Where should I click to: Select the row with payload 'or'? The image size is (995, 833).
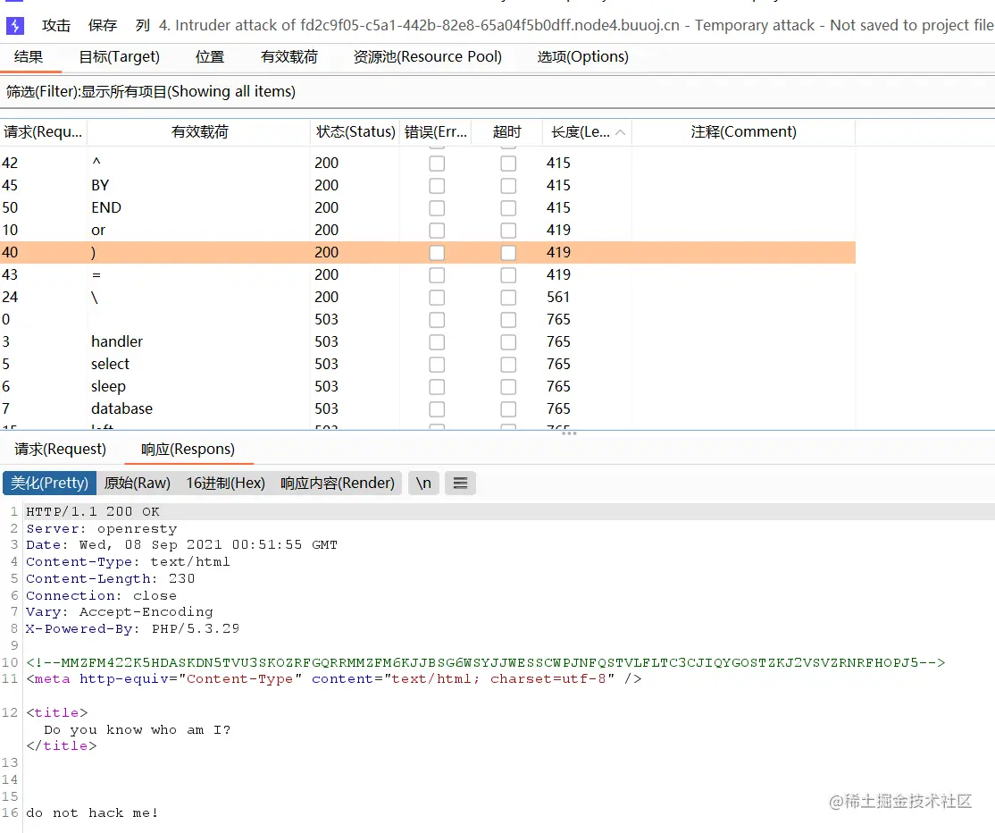[x=428, y=230]
